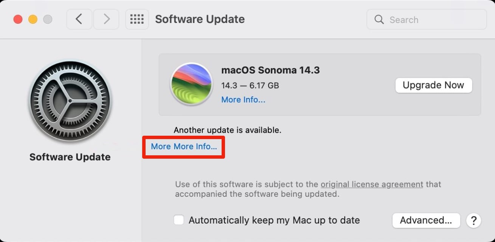
Task: Click the Software Update window title
Action: (x=200, y=19)
